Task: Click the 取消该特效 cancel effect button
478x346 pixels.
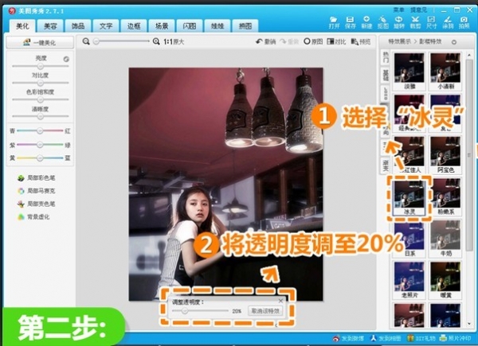Action: tap(265, 311)
